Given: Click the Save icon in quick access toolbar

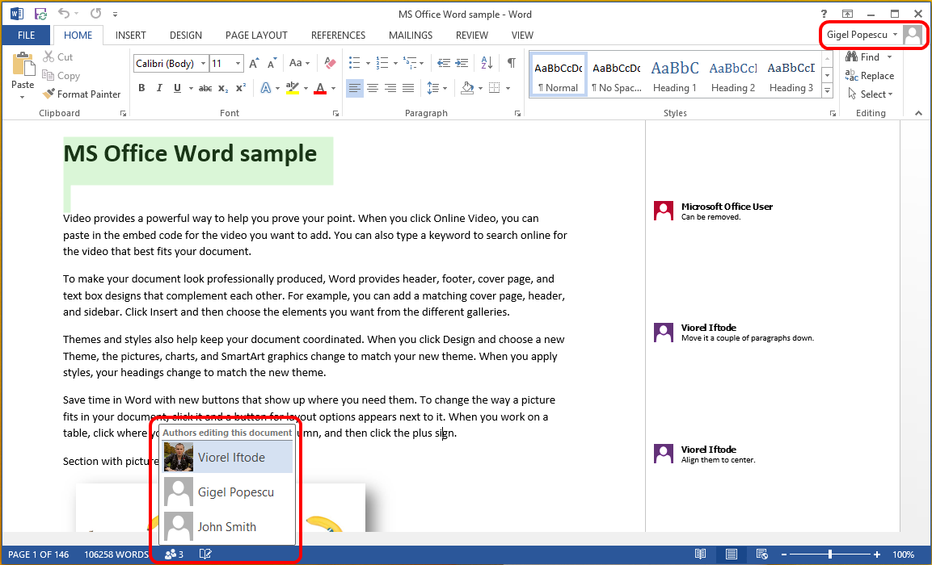Looking at the screenshot, I should (40, 14).
